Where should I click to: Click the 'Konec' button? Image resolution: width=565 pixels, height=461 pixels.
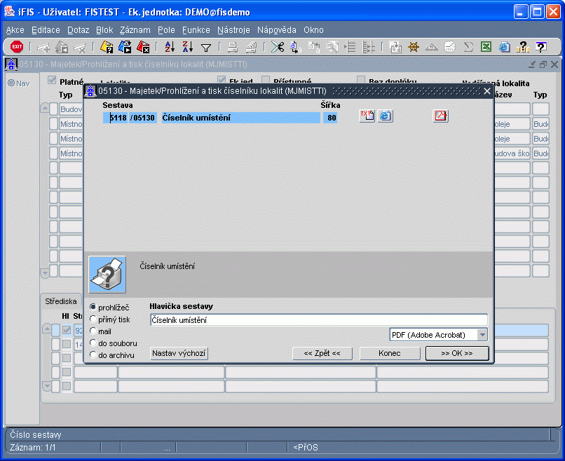tap(390, 353)
